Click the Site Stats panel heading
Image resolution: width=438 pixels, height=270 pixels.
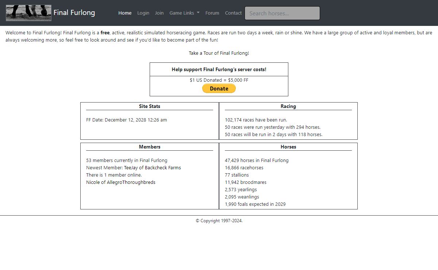(x=149, y=106)
